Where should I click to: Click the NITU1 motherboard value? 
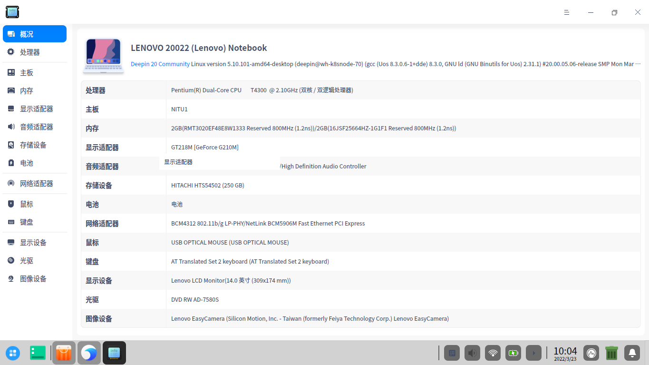(179, 109)
